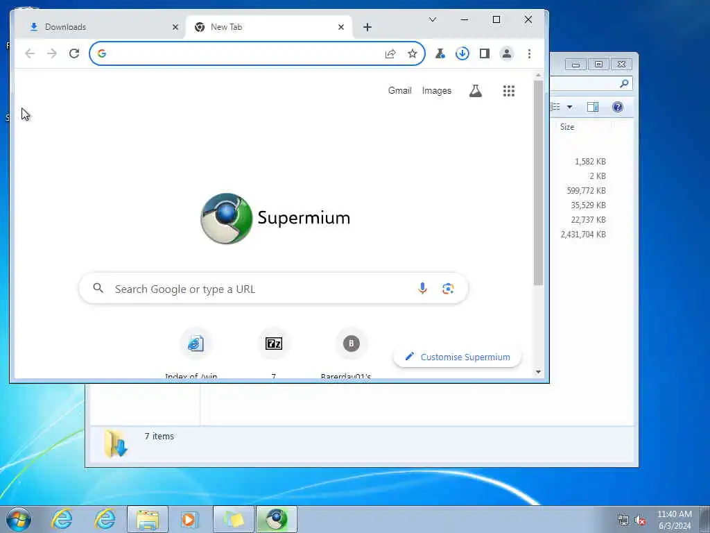The height and width of the screenshot is (533, 710).
Task: Open the taskbar clock showing 11:40 AM
Action: tap(674, 520)
